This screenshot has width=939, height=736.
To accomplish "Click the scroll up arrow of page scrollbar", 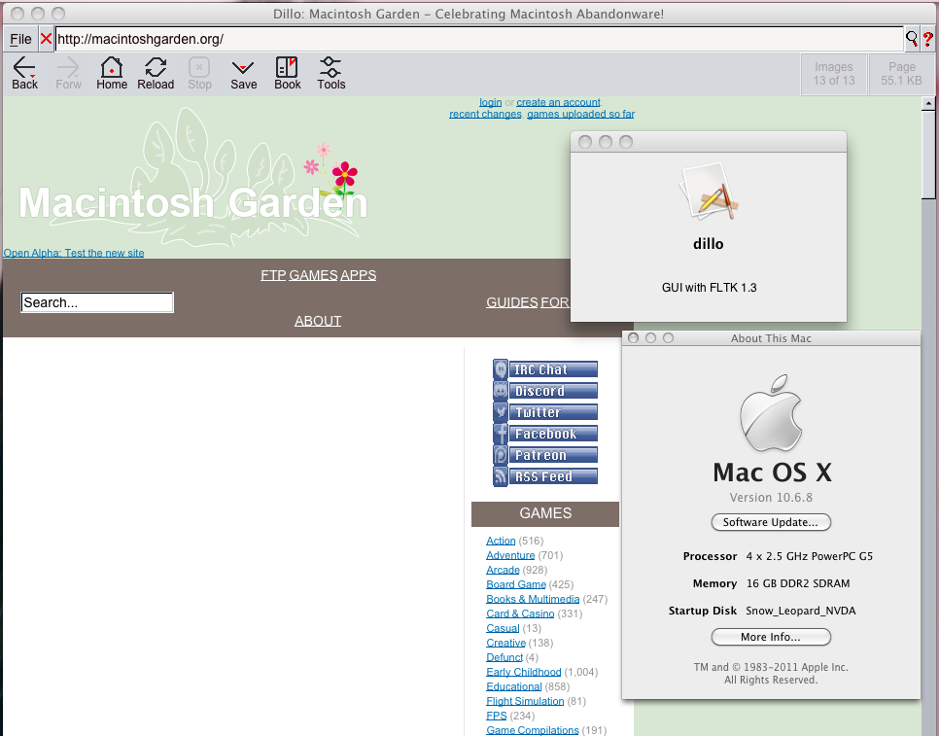I will (x=928, y=104).
